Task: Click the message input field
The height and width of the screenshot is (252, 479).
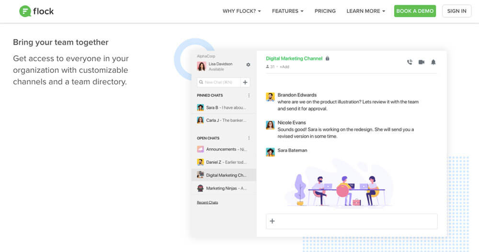Action: click(352, 221)
